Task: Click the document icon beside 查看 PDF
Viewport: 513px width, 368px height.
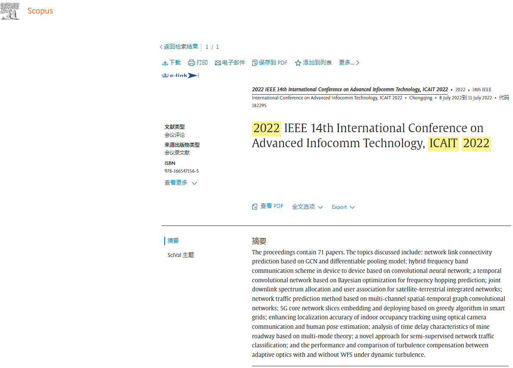Action: pos(255,207)
